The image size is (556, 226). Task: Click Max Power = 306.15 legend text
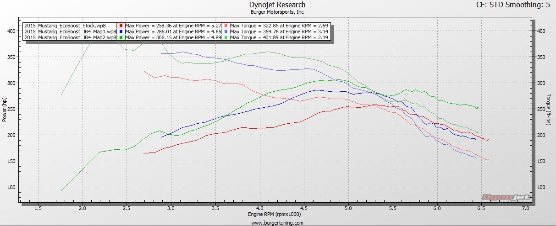pyautogui.click(x=173, y=37)
